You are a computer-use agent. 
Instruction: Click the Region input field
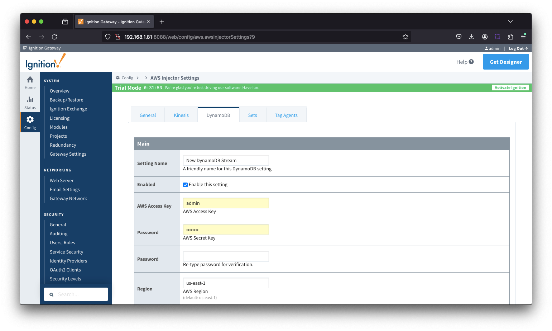226,283
